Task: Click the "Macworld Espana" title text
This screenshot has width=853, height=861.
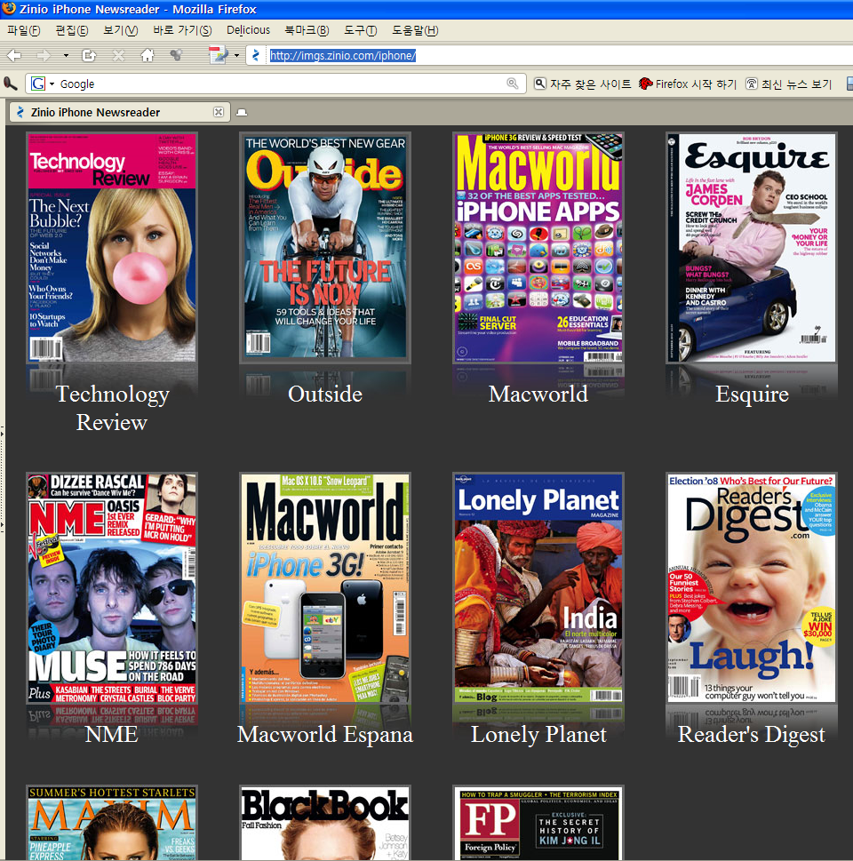Action: (325, 735)
